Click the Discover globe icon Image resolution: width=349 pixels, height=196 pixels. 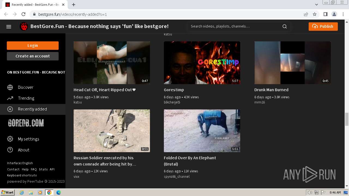pos(10,87)
